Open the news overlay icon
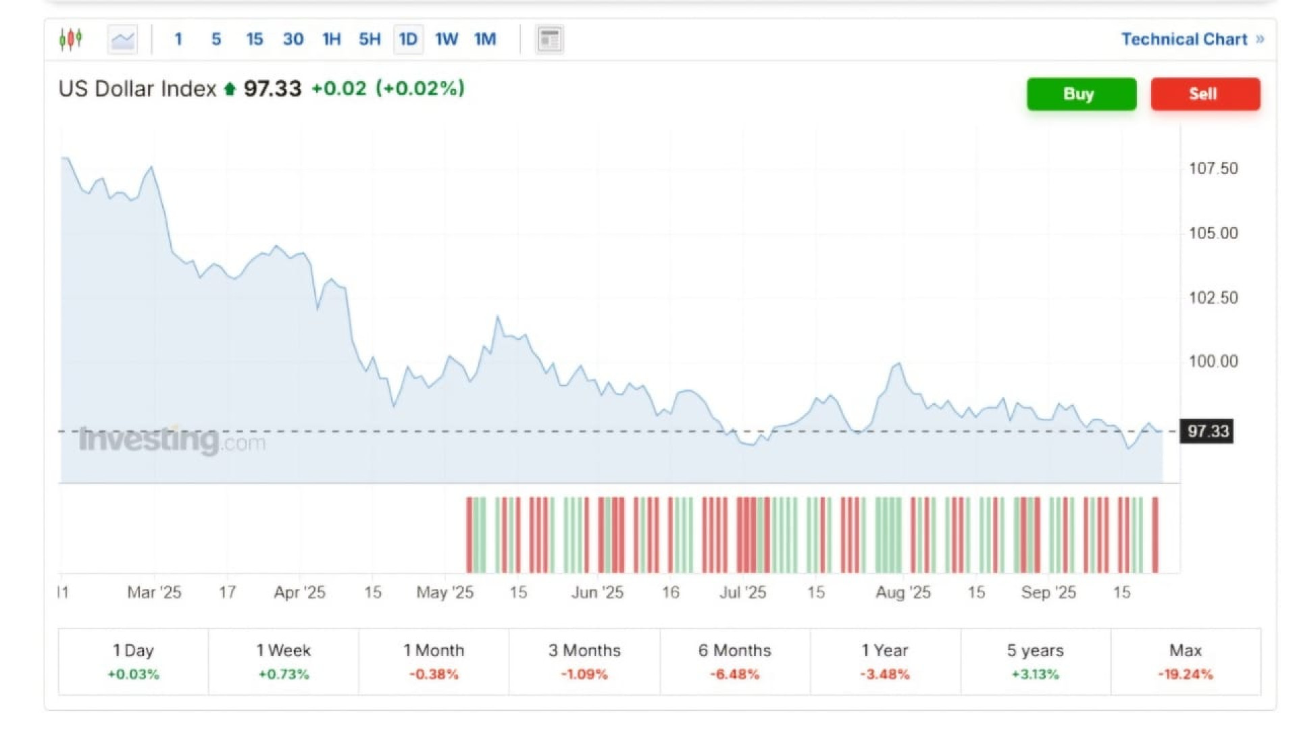The image size is (1297, 729). [x=549, y=39]
